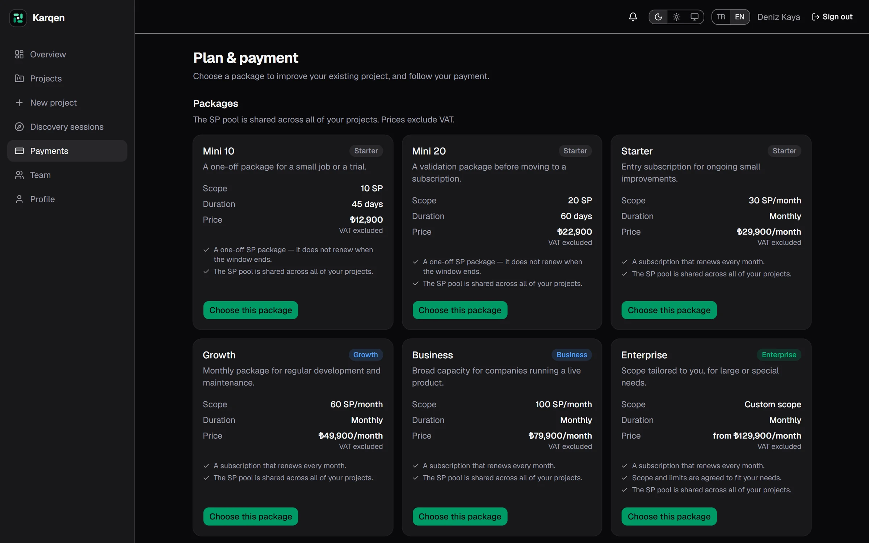The image size is (869, 543).
Task: Click the Team people icon
Action: tap(19, 175)
